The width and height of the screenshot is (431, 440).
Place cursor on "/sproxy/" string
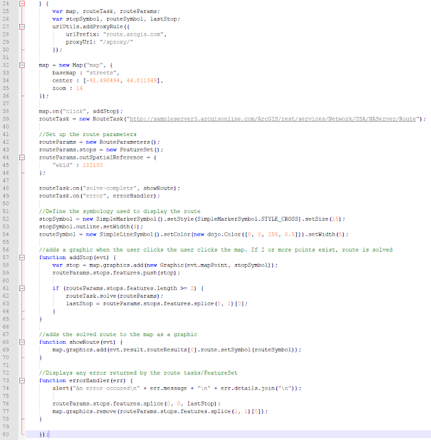118,42
